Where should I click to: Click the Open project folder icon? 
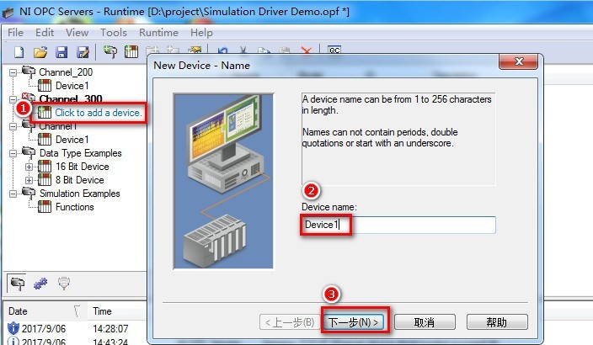[40, 52]
